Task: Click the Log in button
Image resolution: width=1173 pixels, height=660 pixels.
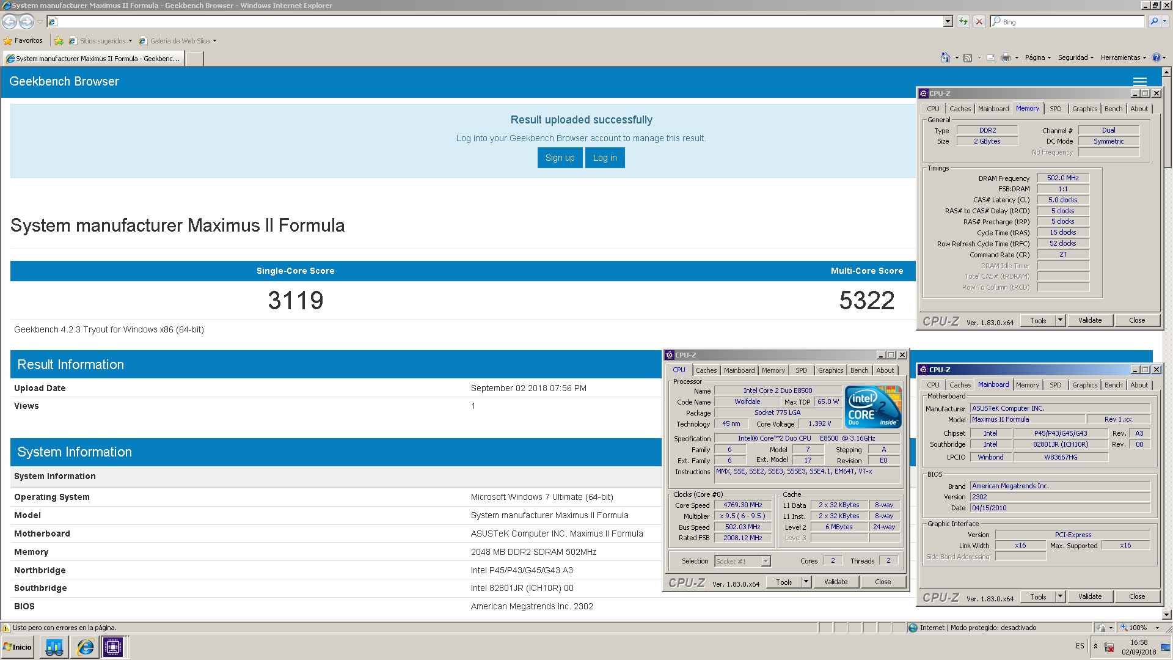Action: tap(605, 158)
